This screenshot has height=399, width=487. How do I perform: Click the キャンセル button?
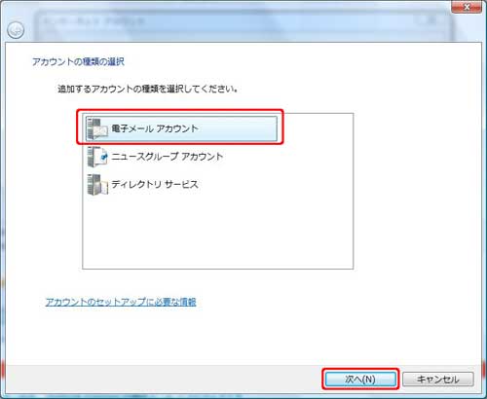[x=438, y=379]
